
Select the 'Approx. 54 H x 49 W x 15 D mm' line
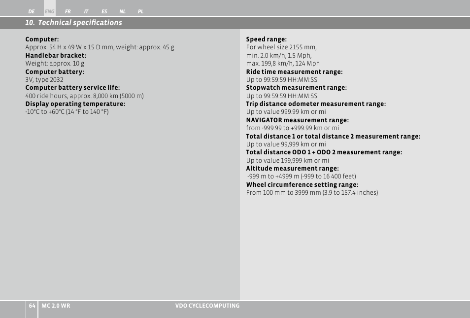click(x=100, y=47)
